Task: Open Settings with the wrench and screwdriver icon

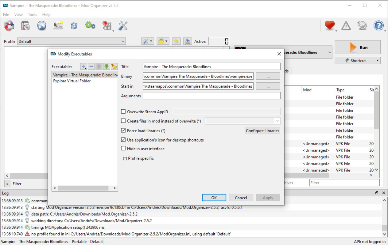Action: pos(122,26)
